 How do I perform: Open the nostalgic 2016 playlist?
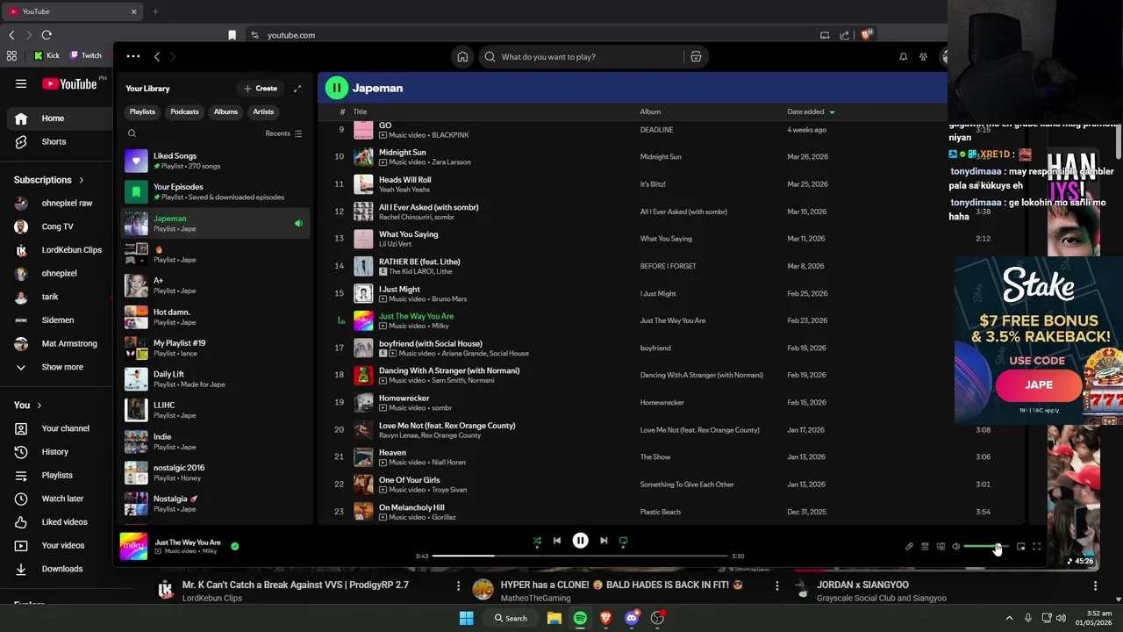coord(215,472)
